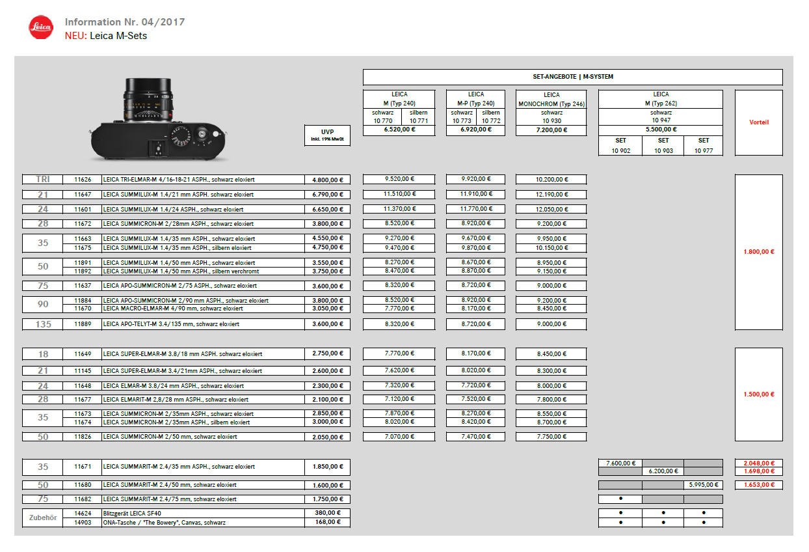Select the 'Information Nr. 04/2017' heading
Viewport: 809px width, 552px height.
tap(125, 22)
